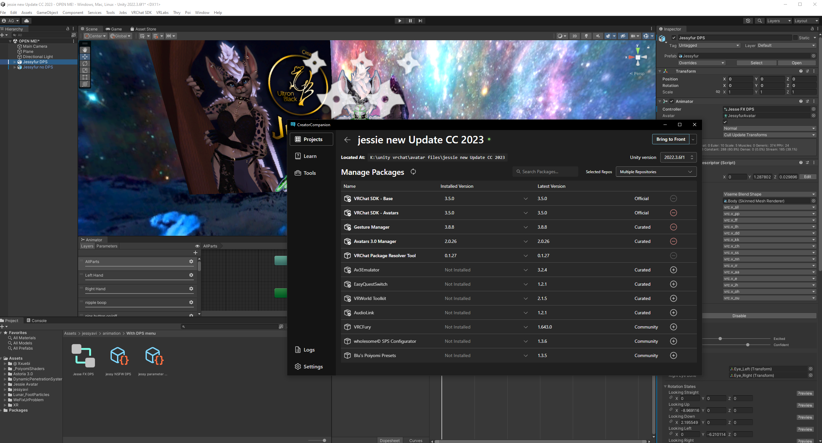This screenshot has height=443, width=822.
Task: Open the Unity version 2022.3.6f1 selector
Action: pyautogui.click(x=678, y=157)
